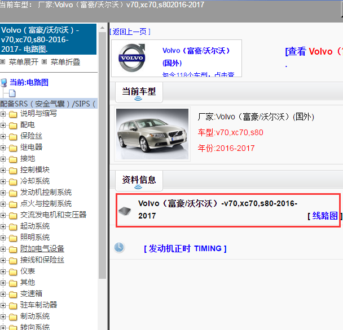This screenshot has height=330, width=343.
Task: Click the 年份:2016-2017 red text
Action: click(x=226, y=148)
